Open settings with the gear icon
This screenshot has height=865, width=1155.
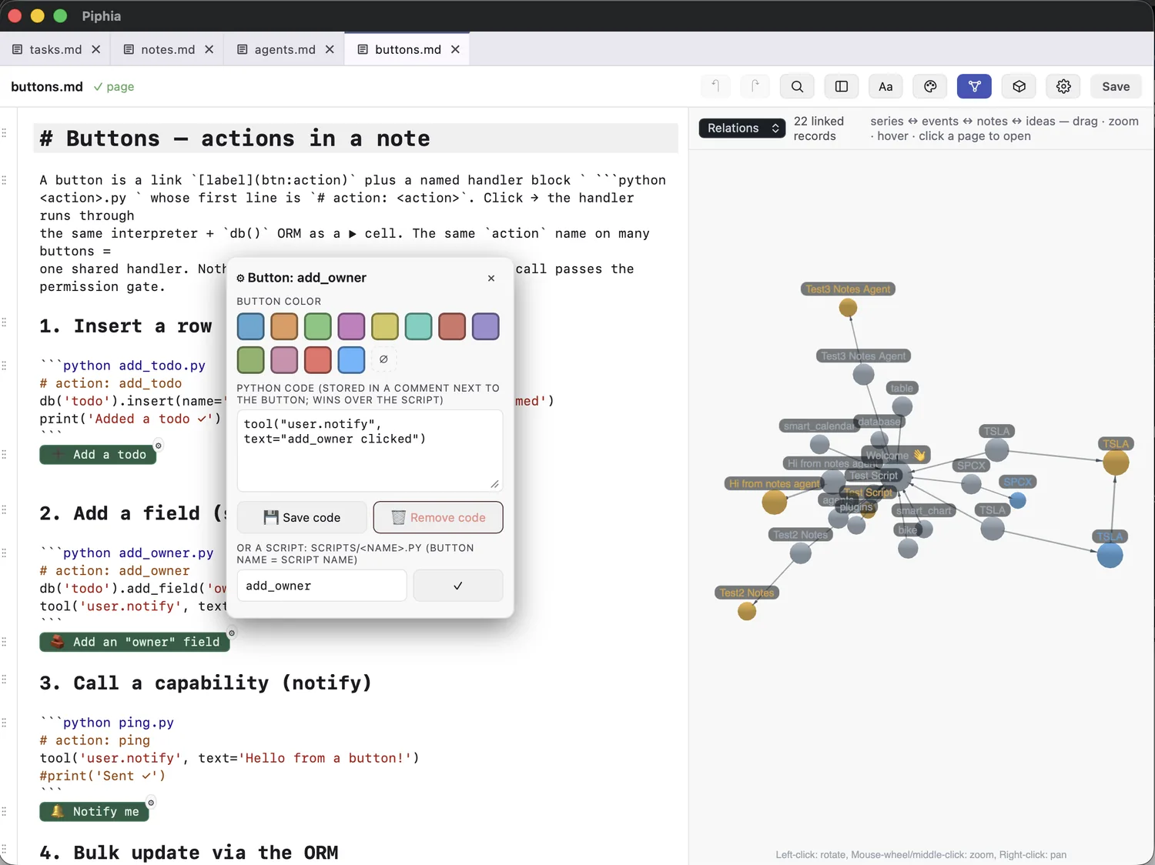point(1063,86)
